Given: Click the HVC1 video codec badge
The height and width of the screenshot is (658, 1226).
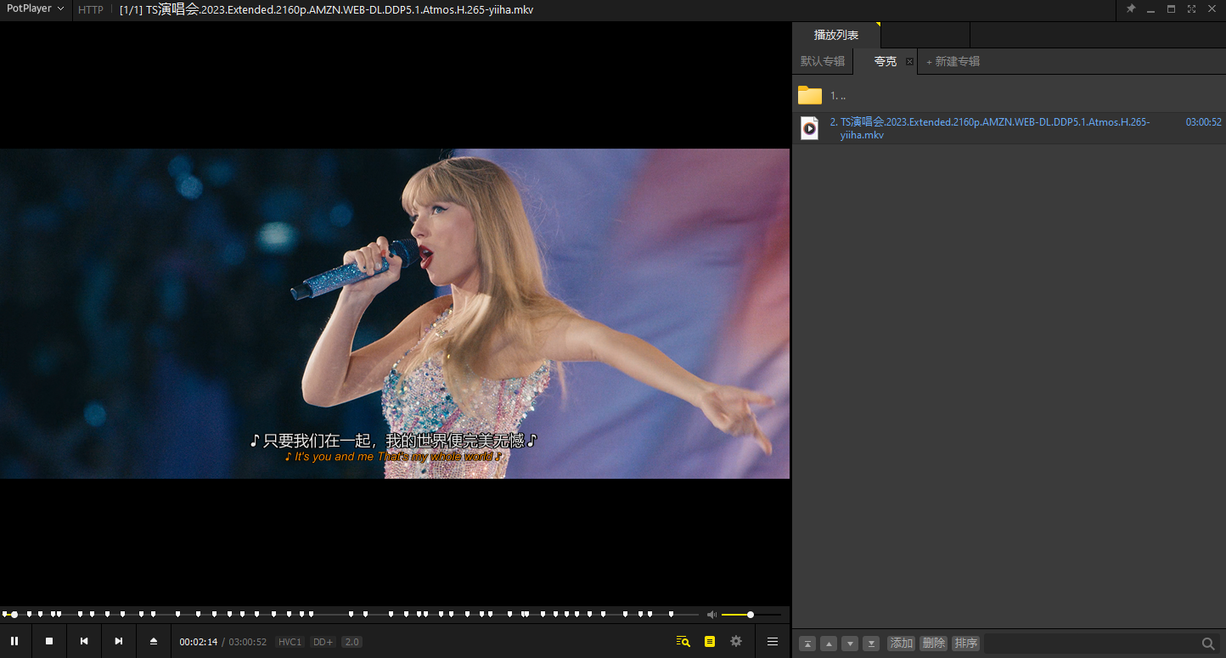Looking at the screenshot, I should pos(290,642).
